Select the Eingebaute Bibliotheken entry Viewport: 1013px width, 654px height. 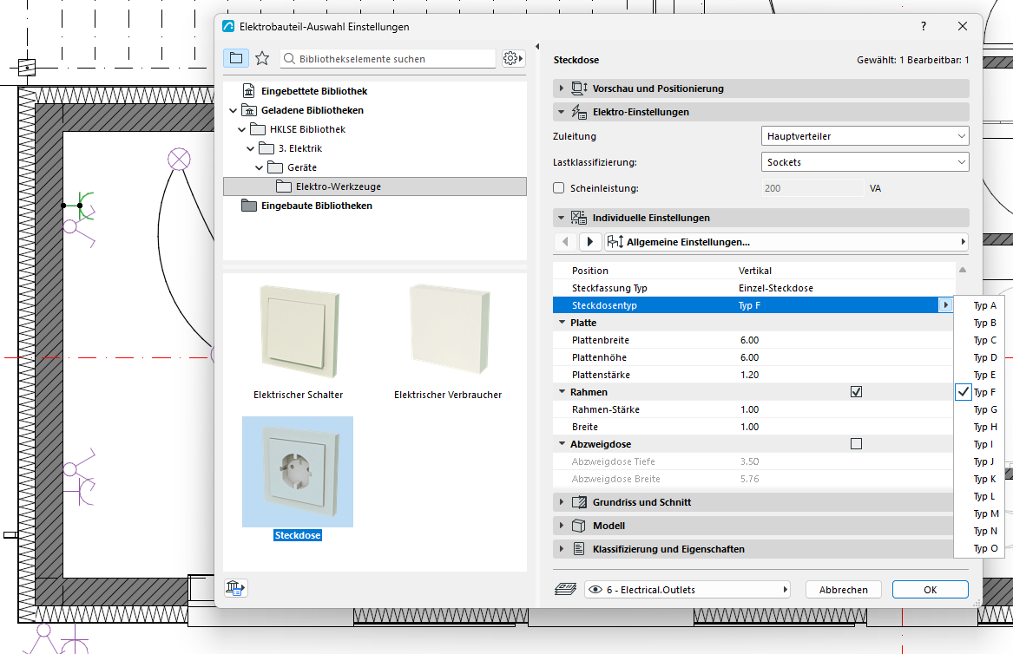tap(317, 206)
